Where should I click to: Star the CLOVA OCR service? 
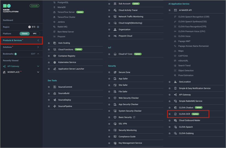(x=169, y=114)
